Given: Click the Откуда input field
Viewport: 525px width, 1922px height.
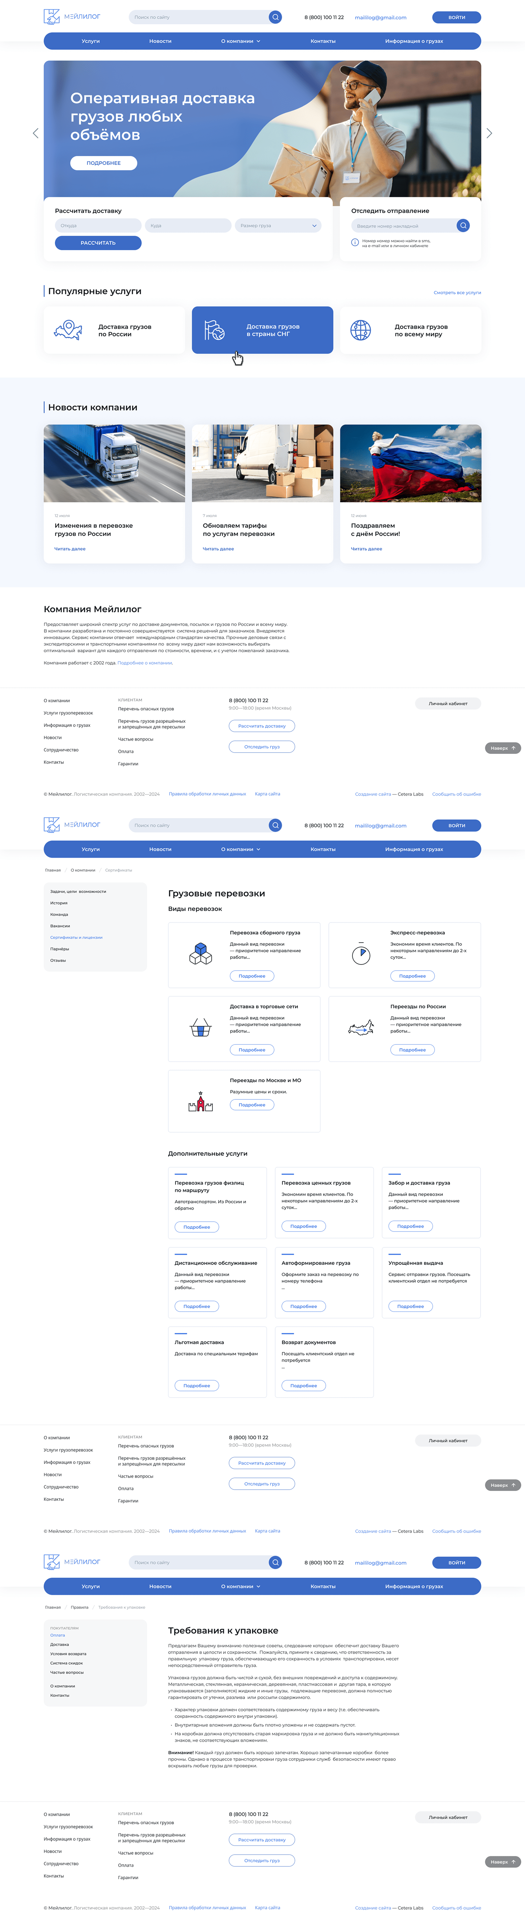Looking at the screenshot, I should (x=98, y=225).
